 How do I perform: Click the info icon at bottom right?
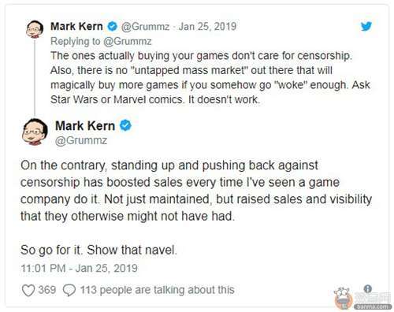368,288
